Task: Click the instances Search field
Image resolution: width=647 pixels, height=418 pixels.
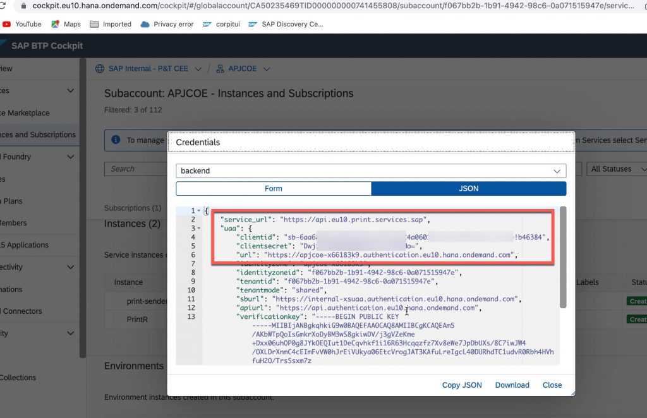Action: (x=136, y=169)
